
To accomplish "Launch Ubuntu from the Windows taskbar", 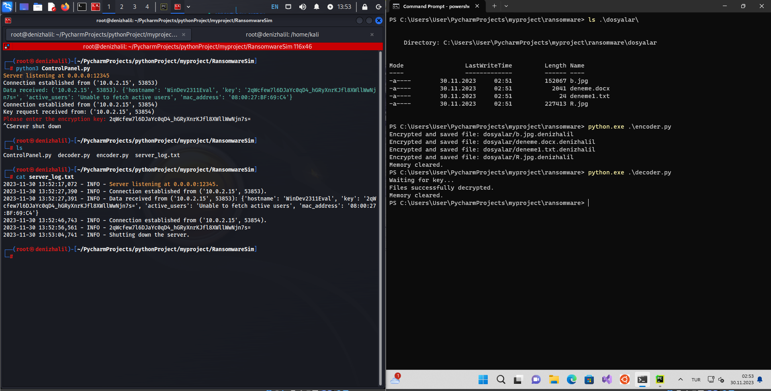I will 624,379.
